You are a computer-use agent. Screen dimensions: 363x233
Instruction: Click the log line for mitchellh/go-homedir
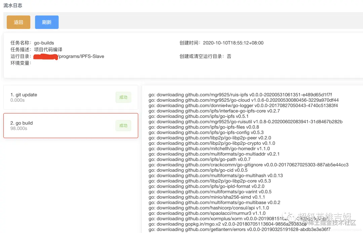[x=209, y=149]
